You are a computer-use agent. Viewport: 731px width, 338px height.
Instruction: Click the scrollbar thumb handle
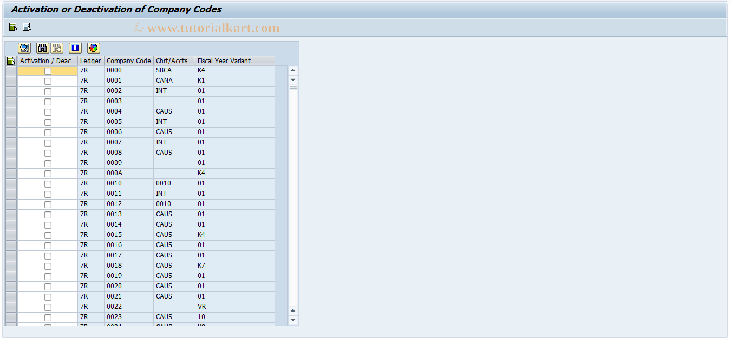293,87
